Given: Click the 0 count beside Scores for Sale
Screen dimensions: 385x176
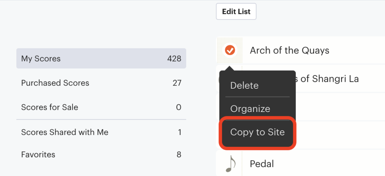Looking at the screenshot, I should point(179,107).
